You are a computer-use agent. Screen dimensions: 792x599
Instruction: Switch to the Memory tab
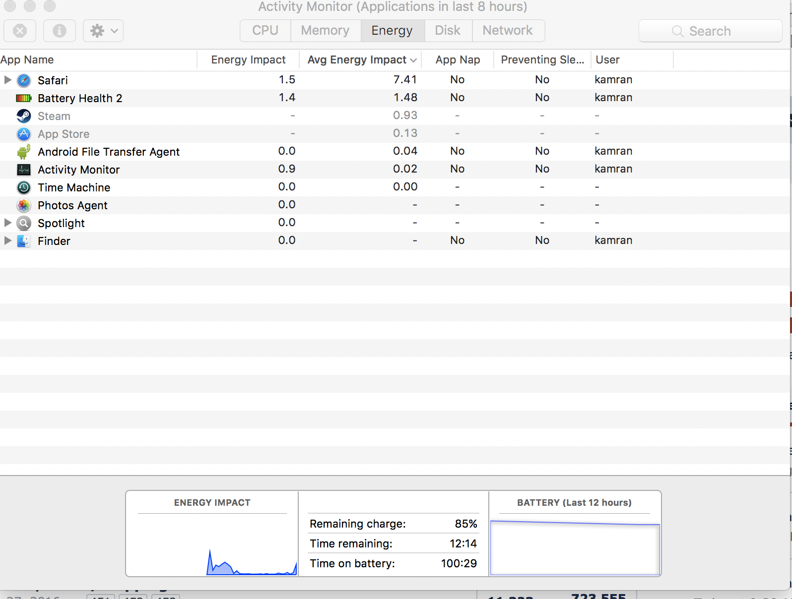coord(326,31)
